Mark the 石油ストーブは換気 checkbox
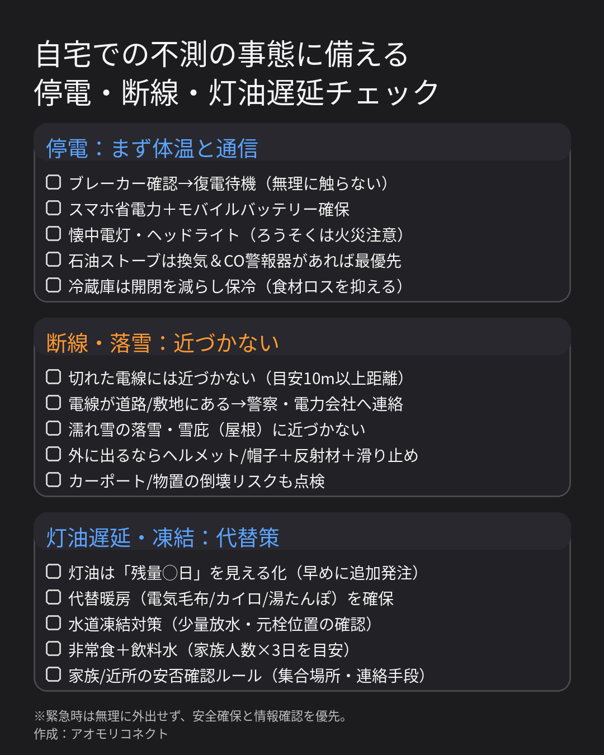This screenshot has width=604, height=755. pos(53,259)
